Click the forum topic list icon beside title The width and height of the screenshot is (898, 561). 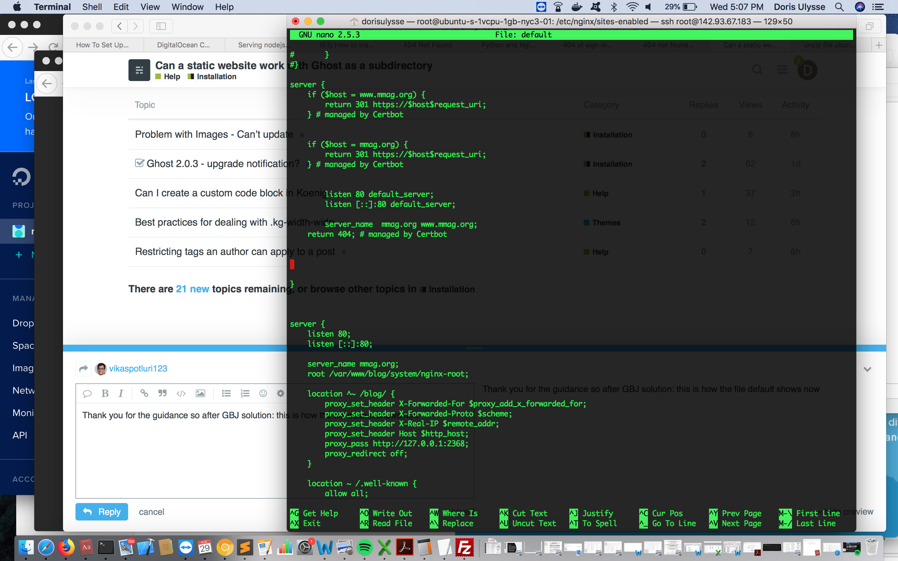(139, 70)
